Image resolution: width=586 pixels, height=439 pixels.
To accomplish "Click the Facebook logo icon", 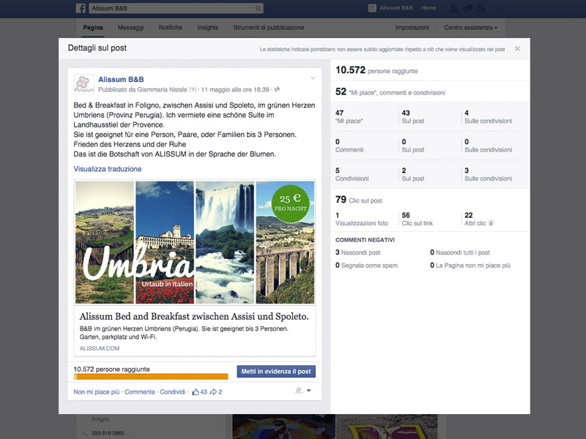I will (x=81, y=8).
